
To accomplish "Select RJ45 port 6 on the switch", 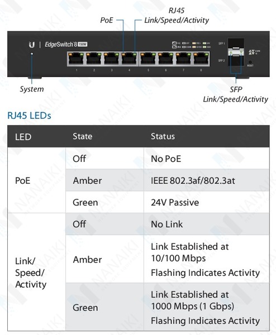I will coord(166,59).
